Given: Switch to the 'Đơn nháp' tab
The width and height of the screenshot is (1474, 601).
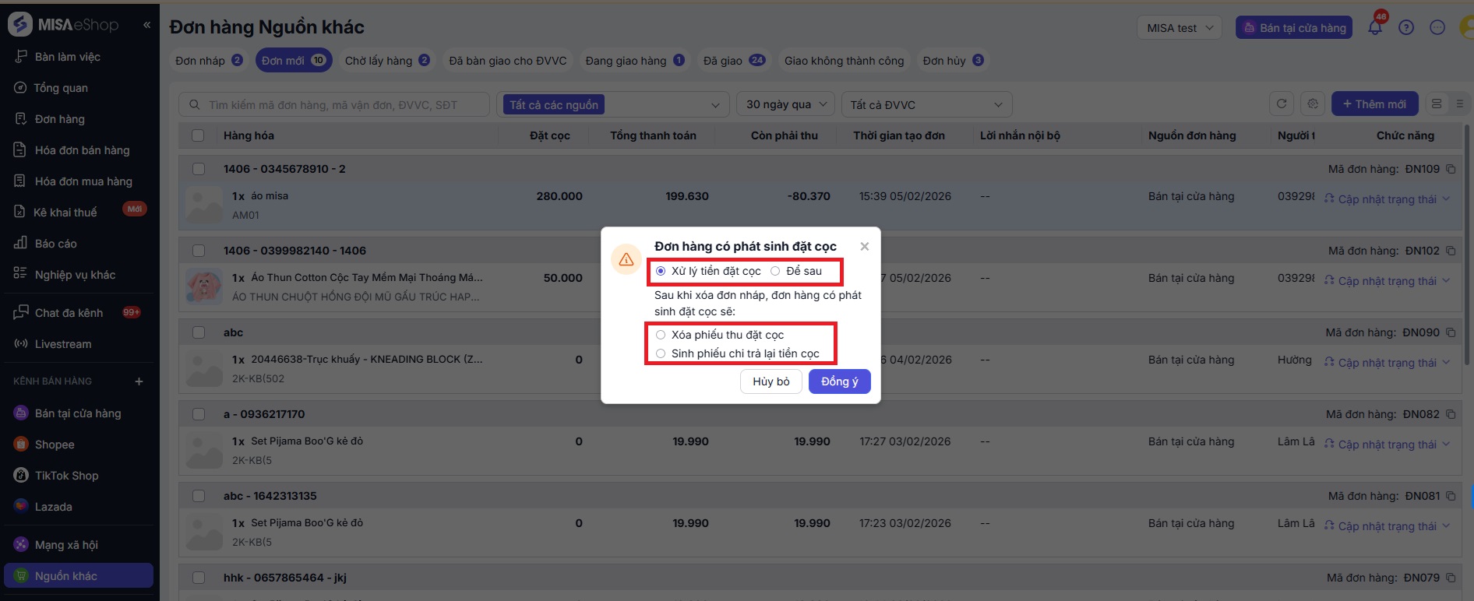Looking at the screenshot, I should pos(209,60).
